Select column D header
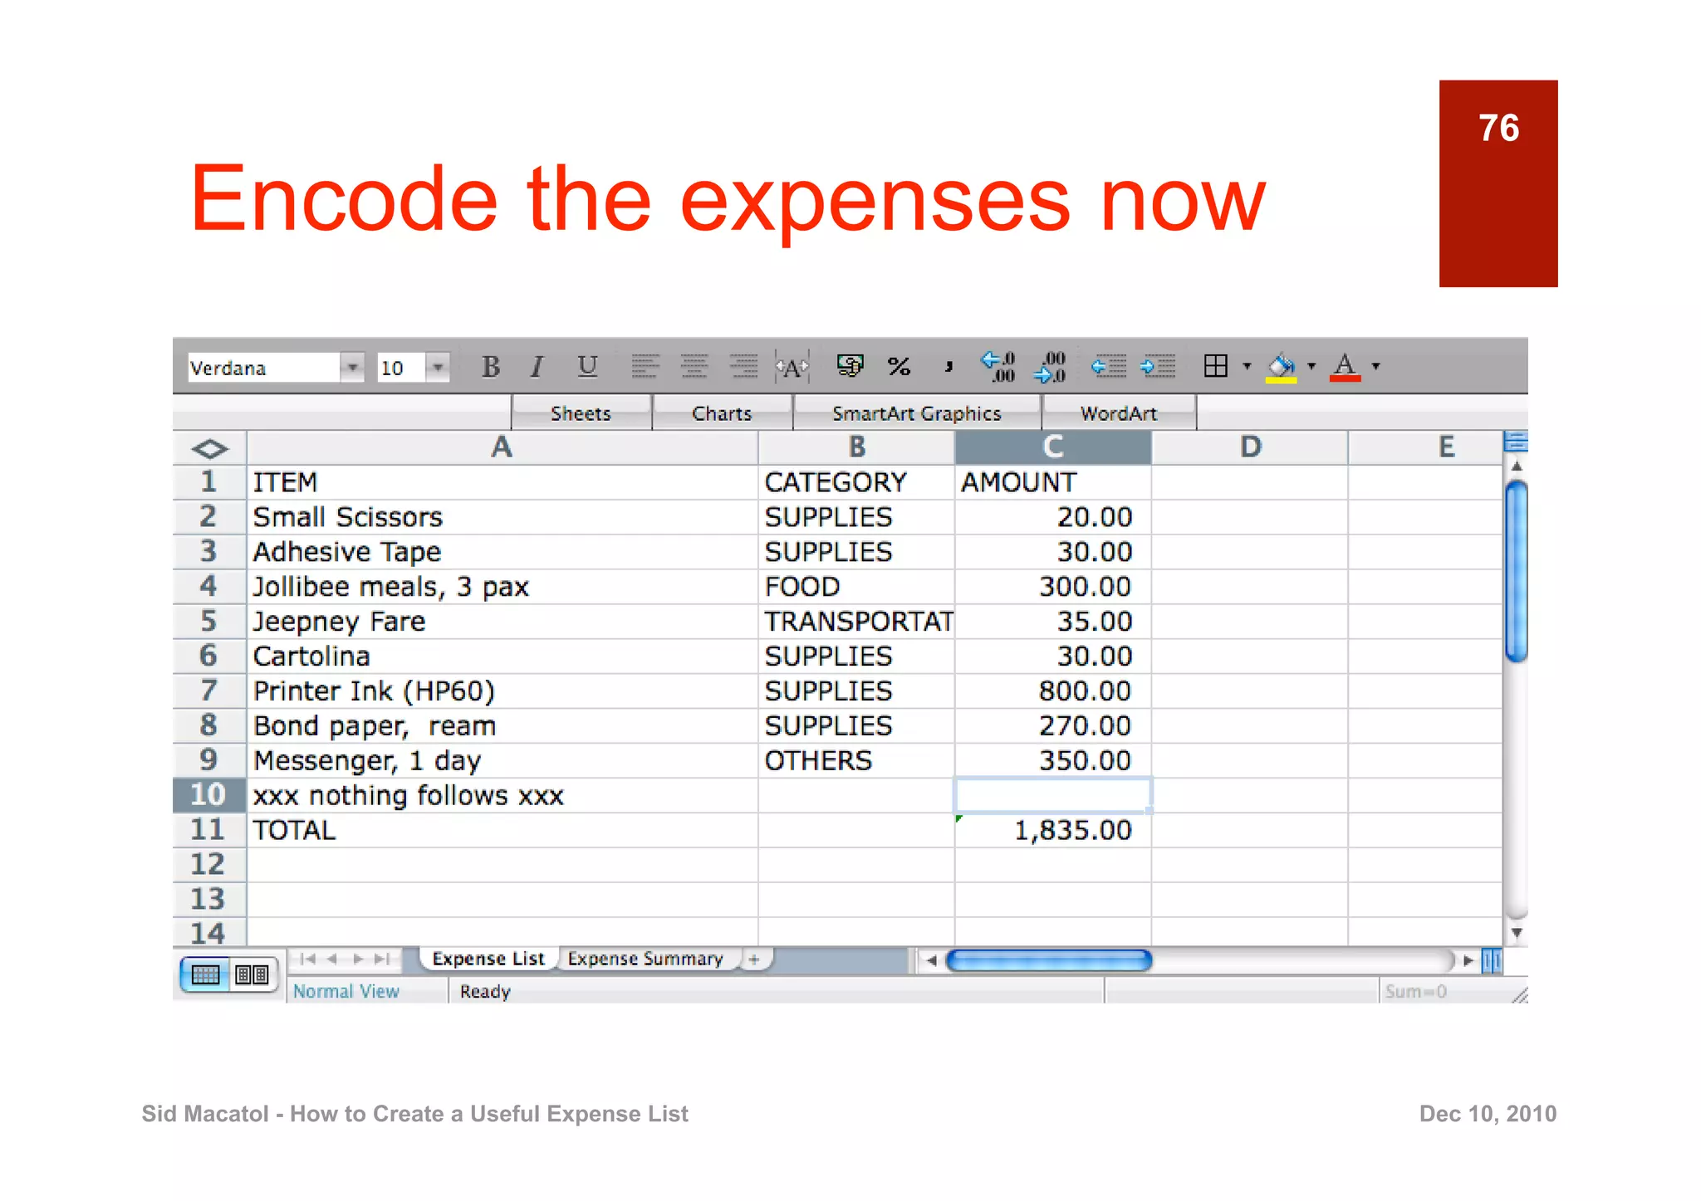Viewport: 1701px width, 1201px height. 1250,447
